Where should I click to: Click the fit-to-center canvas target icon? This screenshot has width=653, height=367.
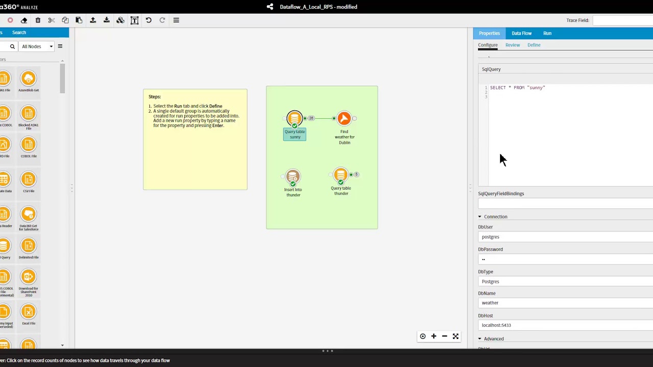[x=423, y=336]
